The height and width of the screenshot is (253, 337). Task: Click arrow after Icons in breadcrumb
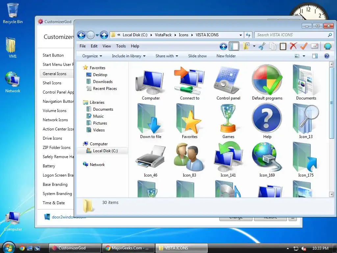click(192, 35)
